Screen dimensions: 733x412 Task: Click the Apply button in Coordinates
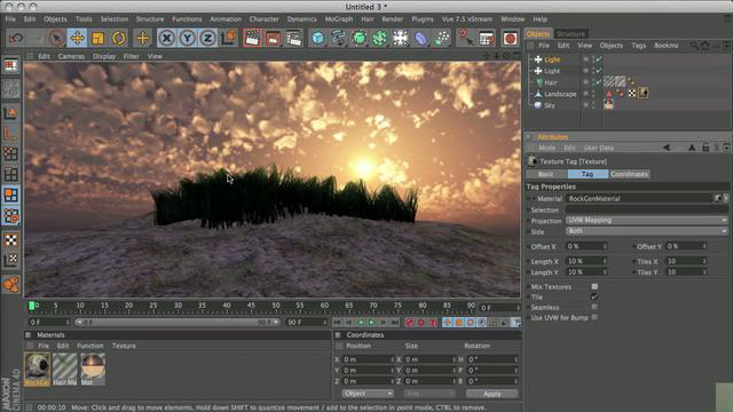click(492, 394)
